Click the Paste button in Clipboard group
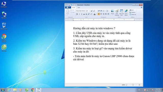Image resolution: width=163 pixels, height=92 pixels. [68, 12]
